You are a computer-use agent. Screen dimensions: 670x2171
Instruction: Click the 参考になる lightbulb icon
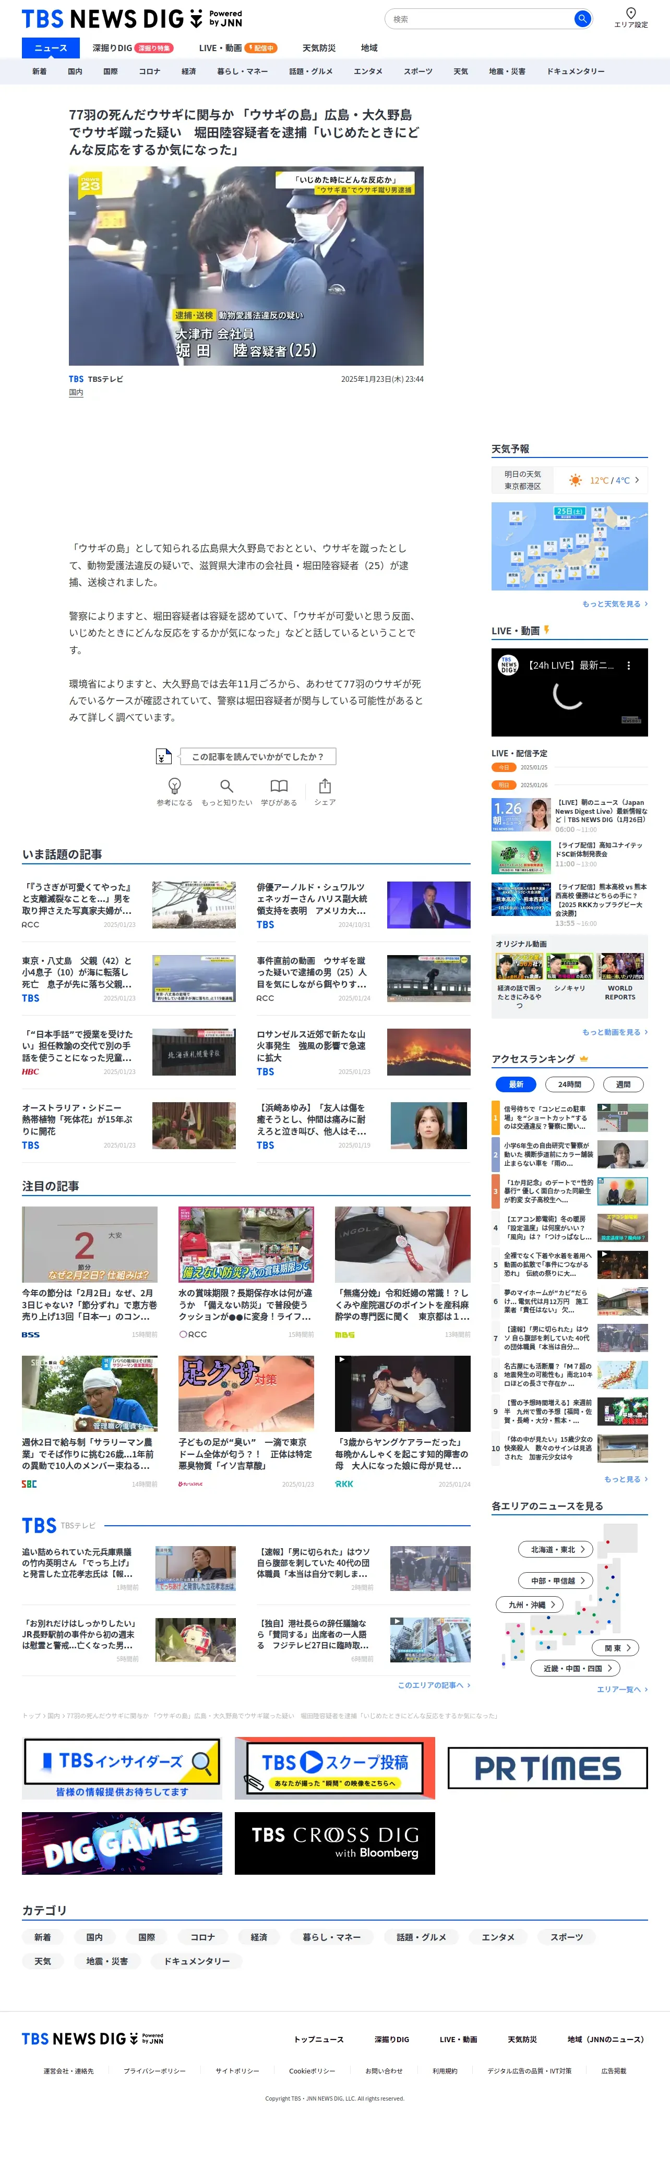click(174, 786)
